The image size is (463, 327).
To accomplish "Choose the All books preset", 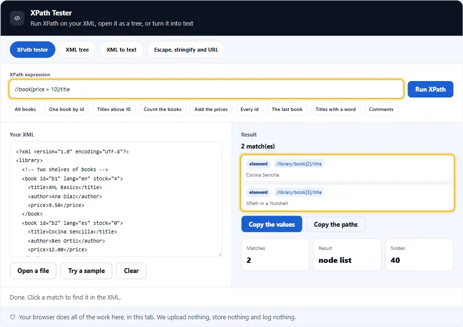I will point(25,109).
